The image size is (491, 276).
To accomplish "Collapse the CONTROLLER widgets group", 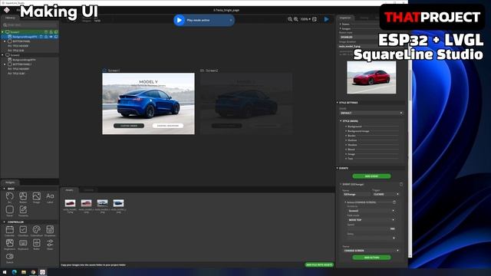I will (x=4, y=222).
